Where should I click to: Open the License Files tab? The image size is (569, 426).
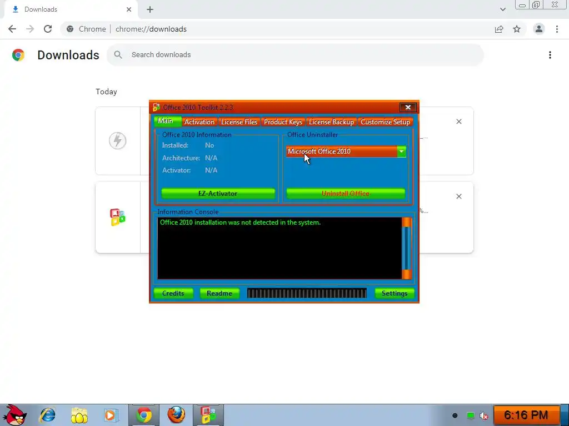(x=239, y=122)
